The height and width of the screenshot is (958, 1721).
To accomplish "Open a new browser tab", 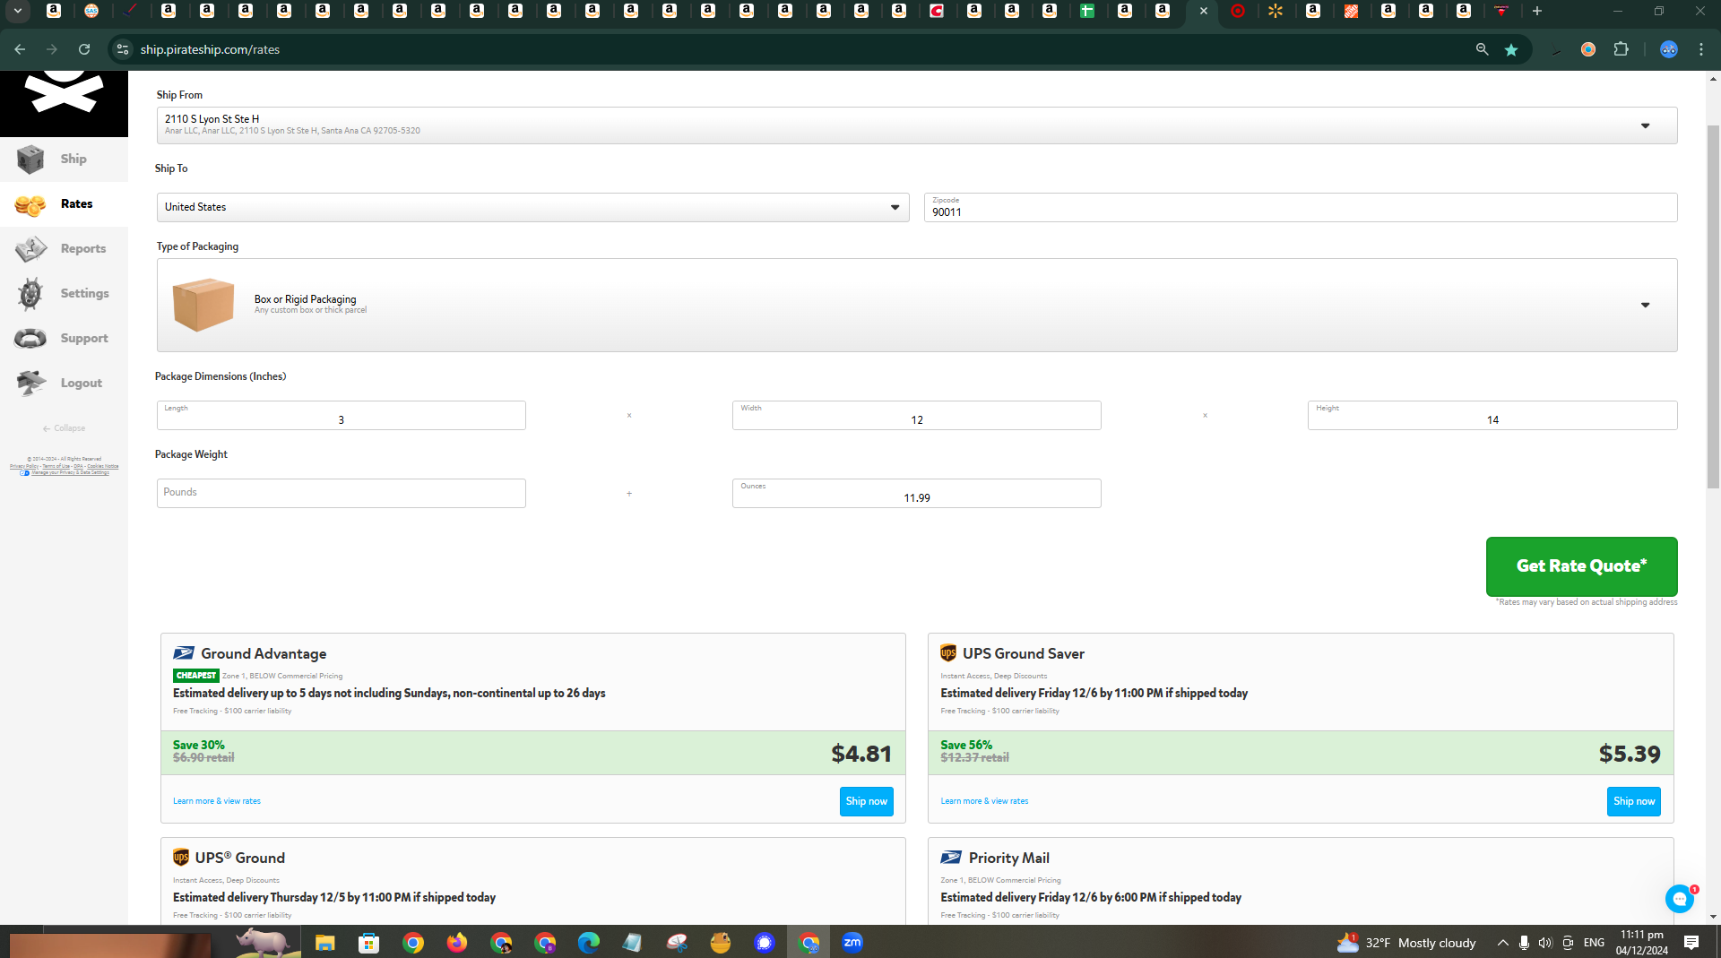I will click(1537, 12).
